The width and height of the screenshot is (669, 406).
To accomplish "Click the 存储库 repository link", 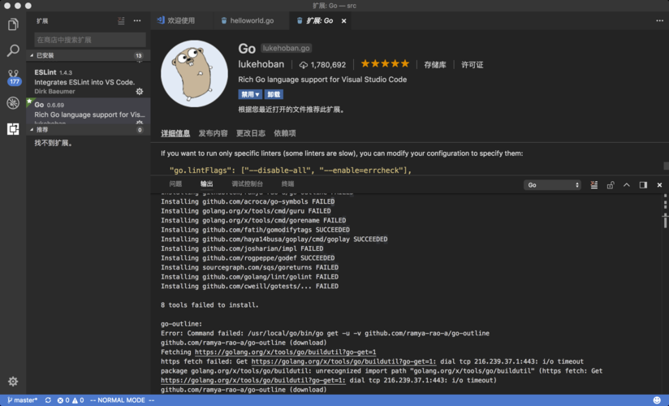I will pos(434,65).
